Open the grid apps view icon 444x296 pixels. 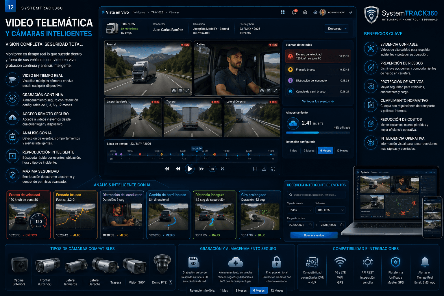pyautogui.click(x=283, y=12)
